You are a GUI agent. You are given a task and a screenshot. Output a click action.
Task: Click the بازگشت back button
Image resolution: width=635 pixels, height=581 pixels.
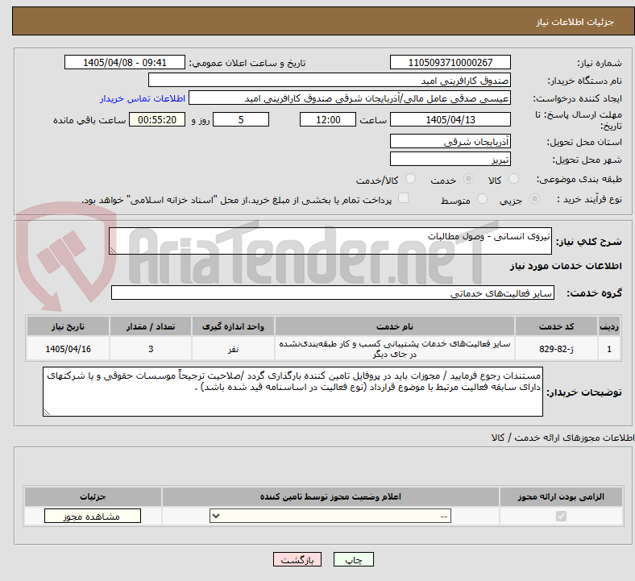[297, 559]
